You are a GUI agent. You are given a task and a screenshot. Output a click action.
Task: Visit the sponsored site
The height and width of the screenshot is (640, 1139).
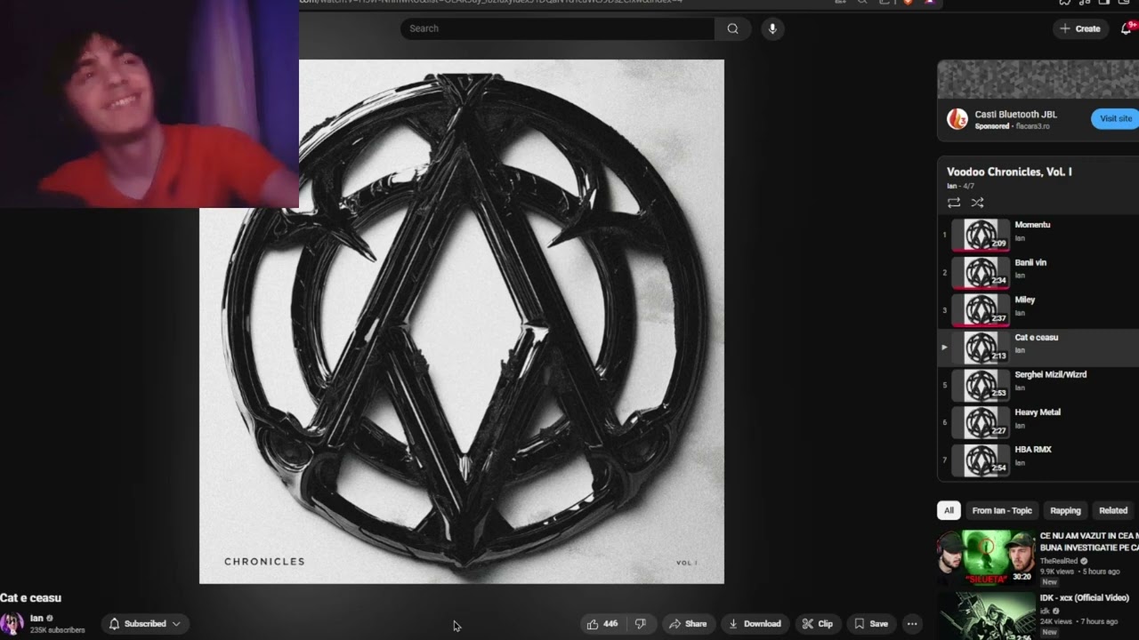1115,118
